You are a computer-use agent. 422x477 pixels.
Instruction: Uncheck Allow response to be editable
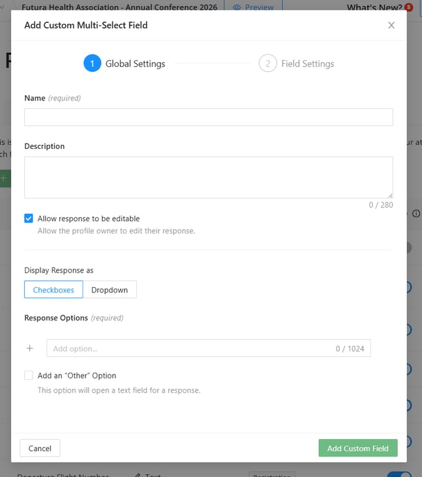coord(29,219)
